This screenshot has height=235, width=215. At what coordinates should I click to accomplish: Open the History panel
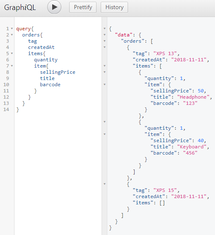tap(114, 7)
